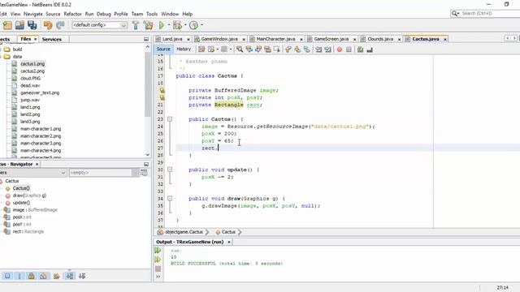Run the project with green play icon
Screen dimensions: 520x292
tap(162, 25)
